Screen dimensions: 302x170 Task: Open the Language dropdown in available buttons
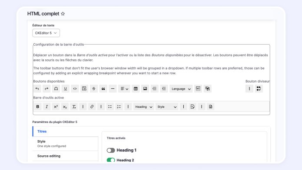181,89
